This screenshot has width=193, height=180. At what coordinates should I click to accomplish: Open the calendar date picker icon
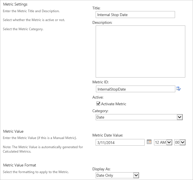pyautogui.click(x=149, y=142)
